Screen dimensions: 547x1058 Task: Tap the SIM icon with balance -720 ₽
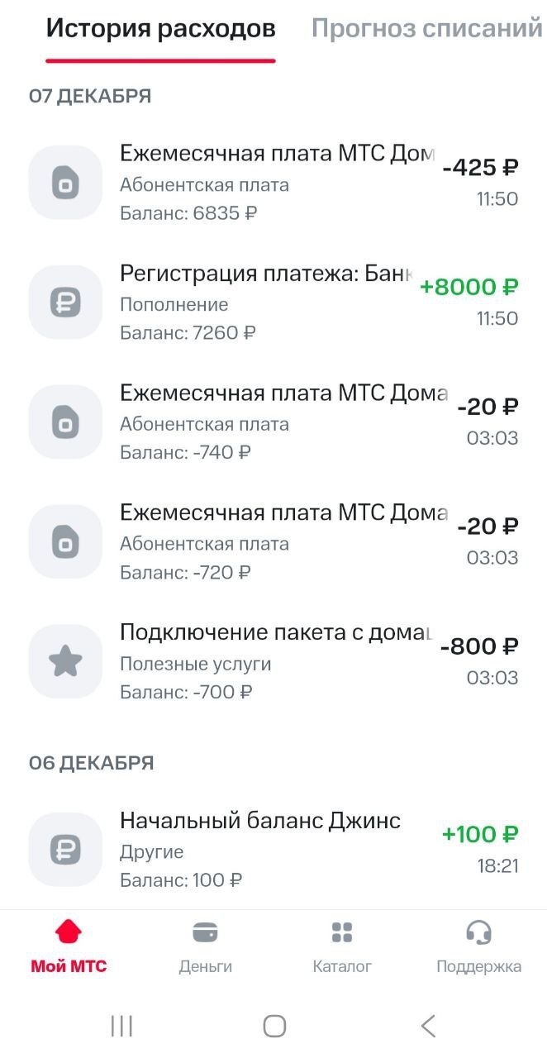65,542
